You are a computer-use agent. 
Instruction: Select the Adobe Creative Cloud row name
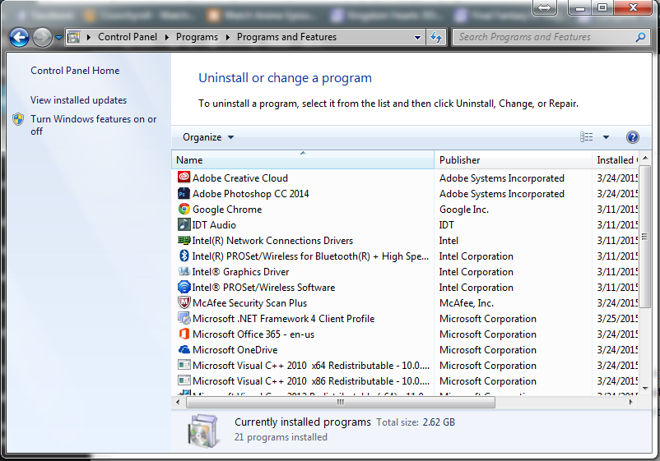pos(240,177)
